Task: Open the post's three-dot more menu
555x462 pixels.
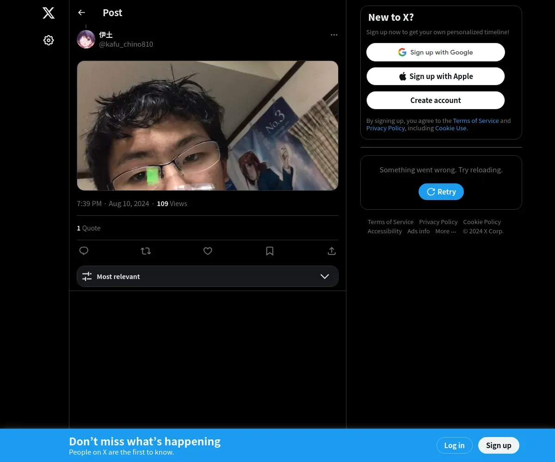Action: click(334, 35)
